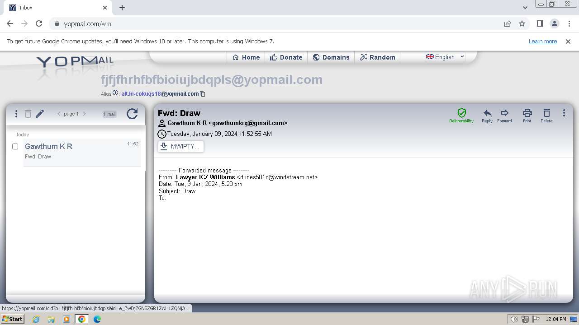
Task: Delete the open email
Action: pyautogui.click(x=546, y=116)
